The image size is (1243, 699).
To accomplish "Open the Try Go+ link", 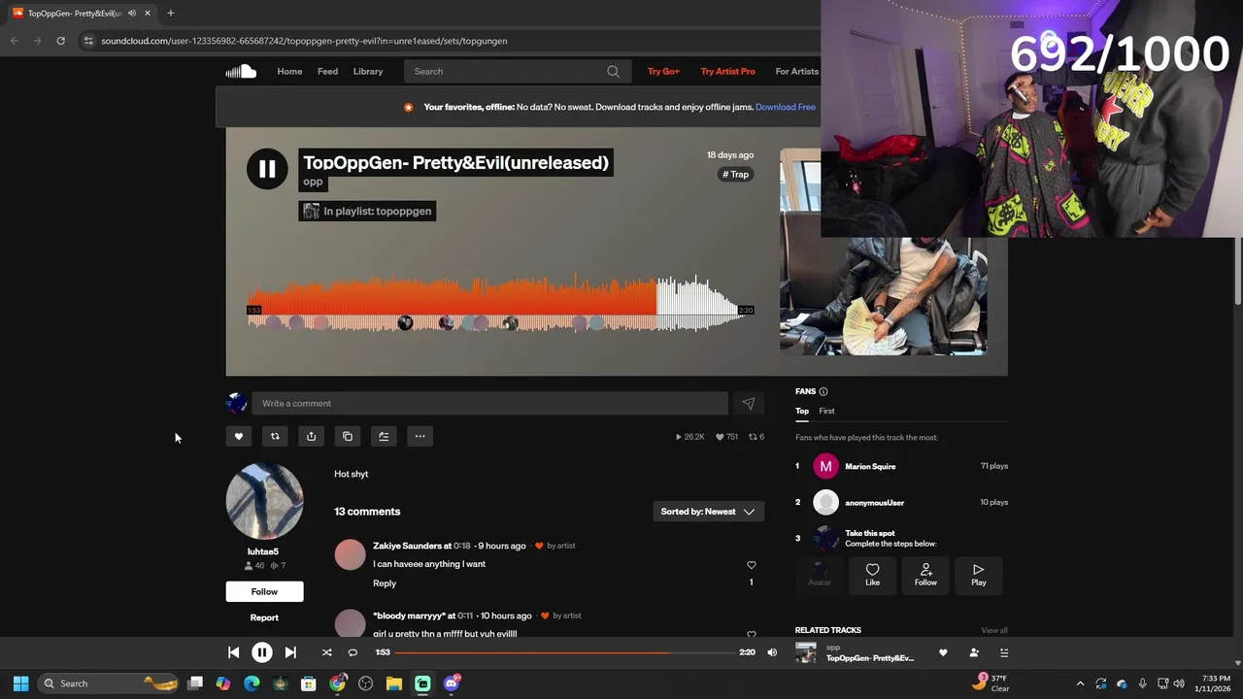I will coord(663,71).
